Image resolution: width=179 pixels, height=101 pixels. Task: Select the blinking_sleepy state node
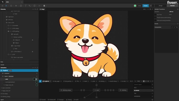click(x=66, y=90)
